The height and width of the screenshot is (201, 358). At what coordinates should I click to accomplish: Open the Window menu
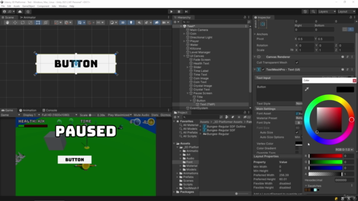click(63, 6)
